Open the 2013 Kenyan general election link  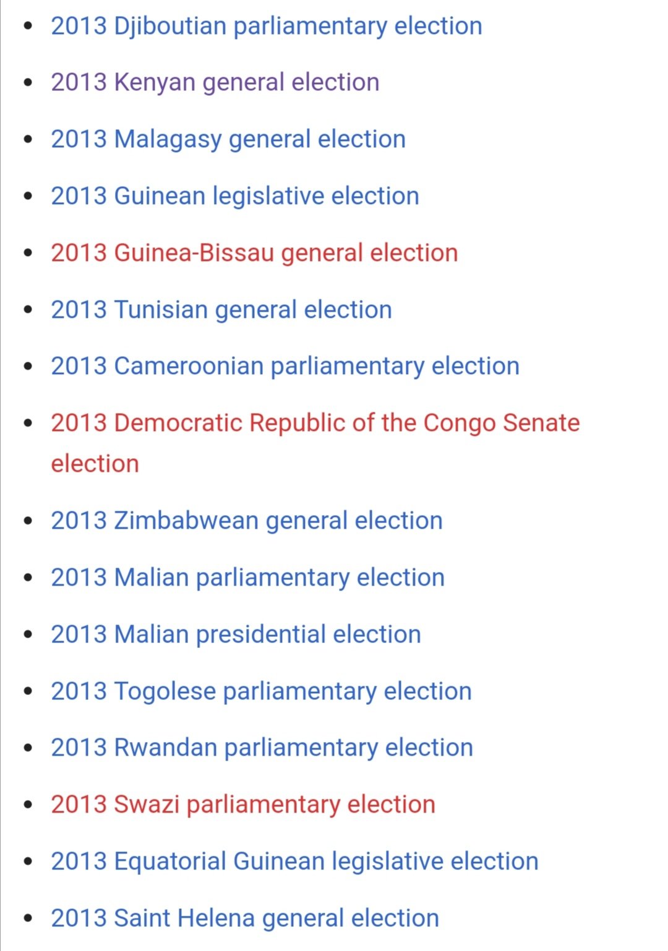(215, 83)
